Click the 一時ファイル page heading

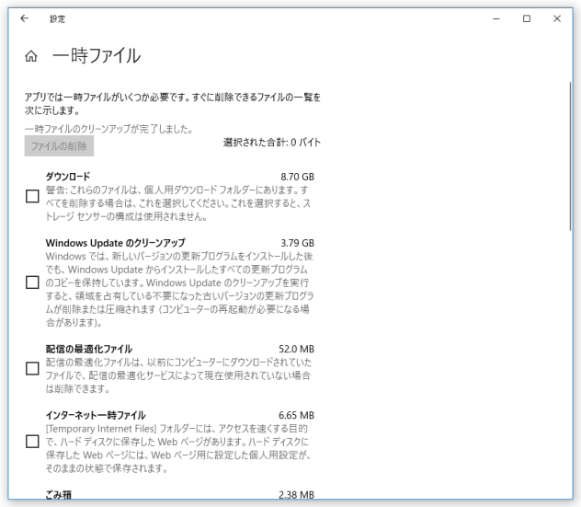coord(97,56)
